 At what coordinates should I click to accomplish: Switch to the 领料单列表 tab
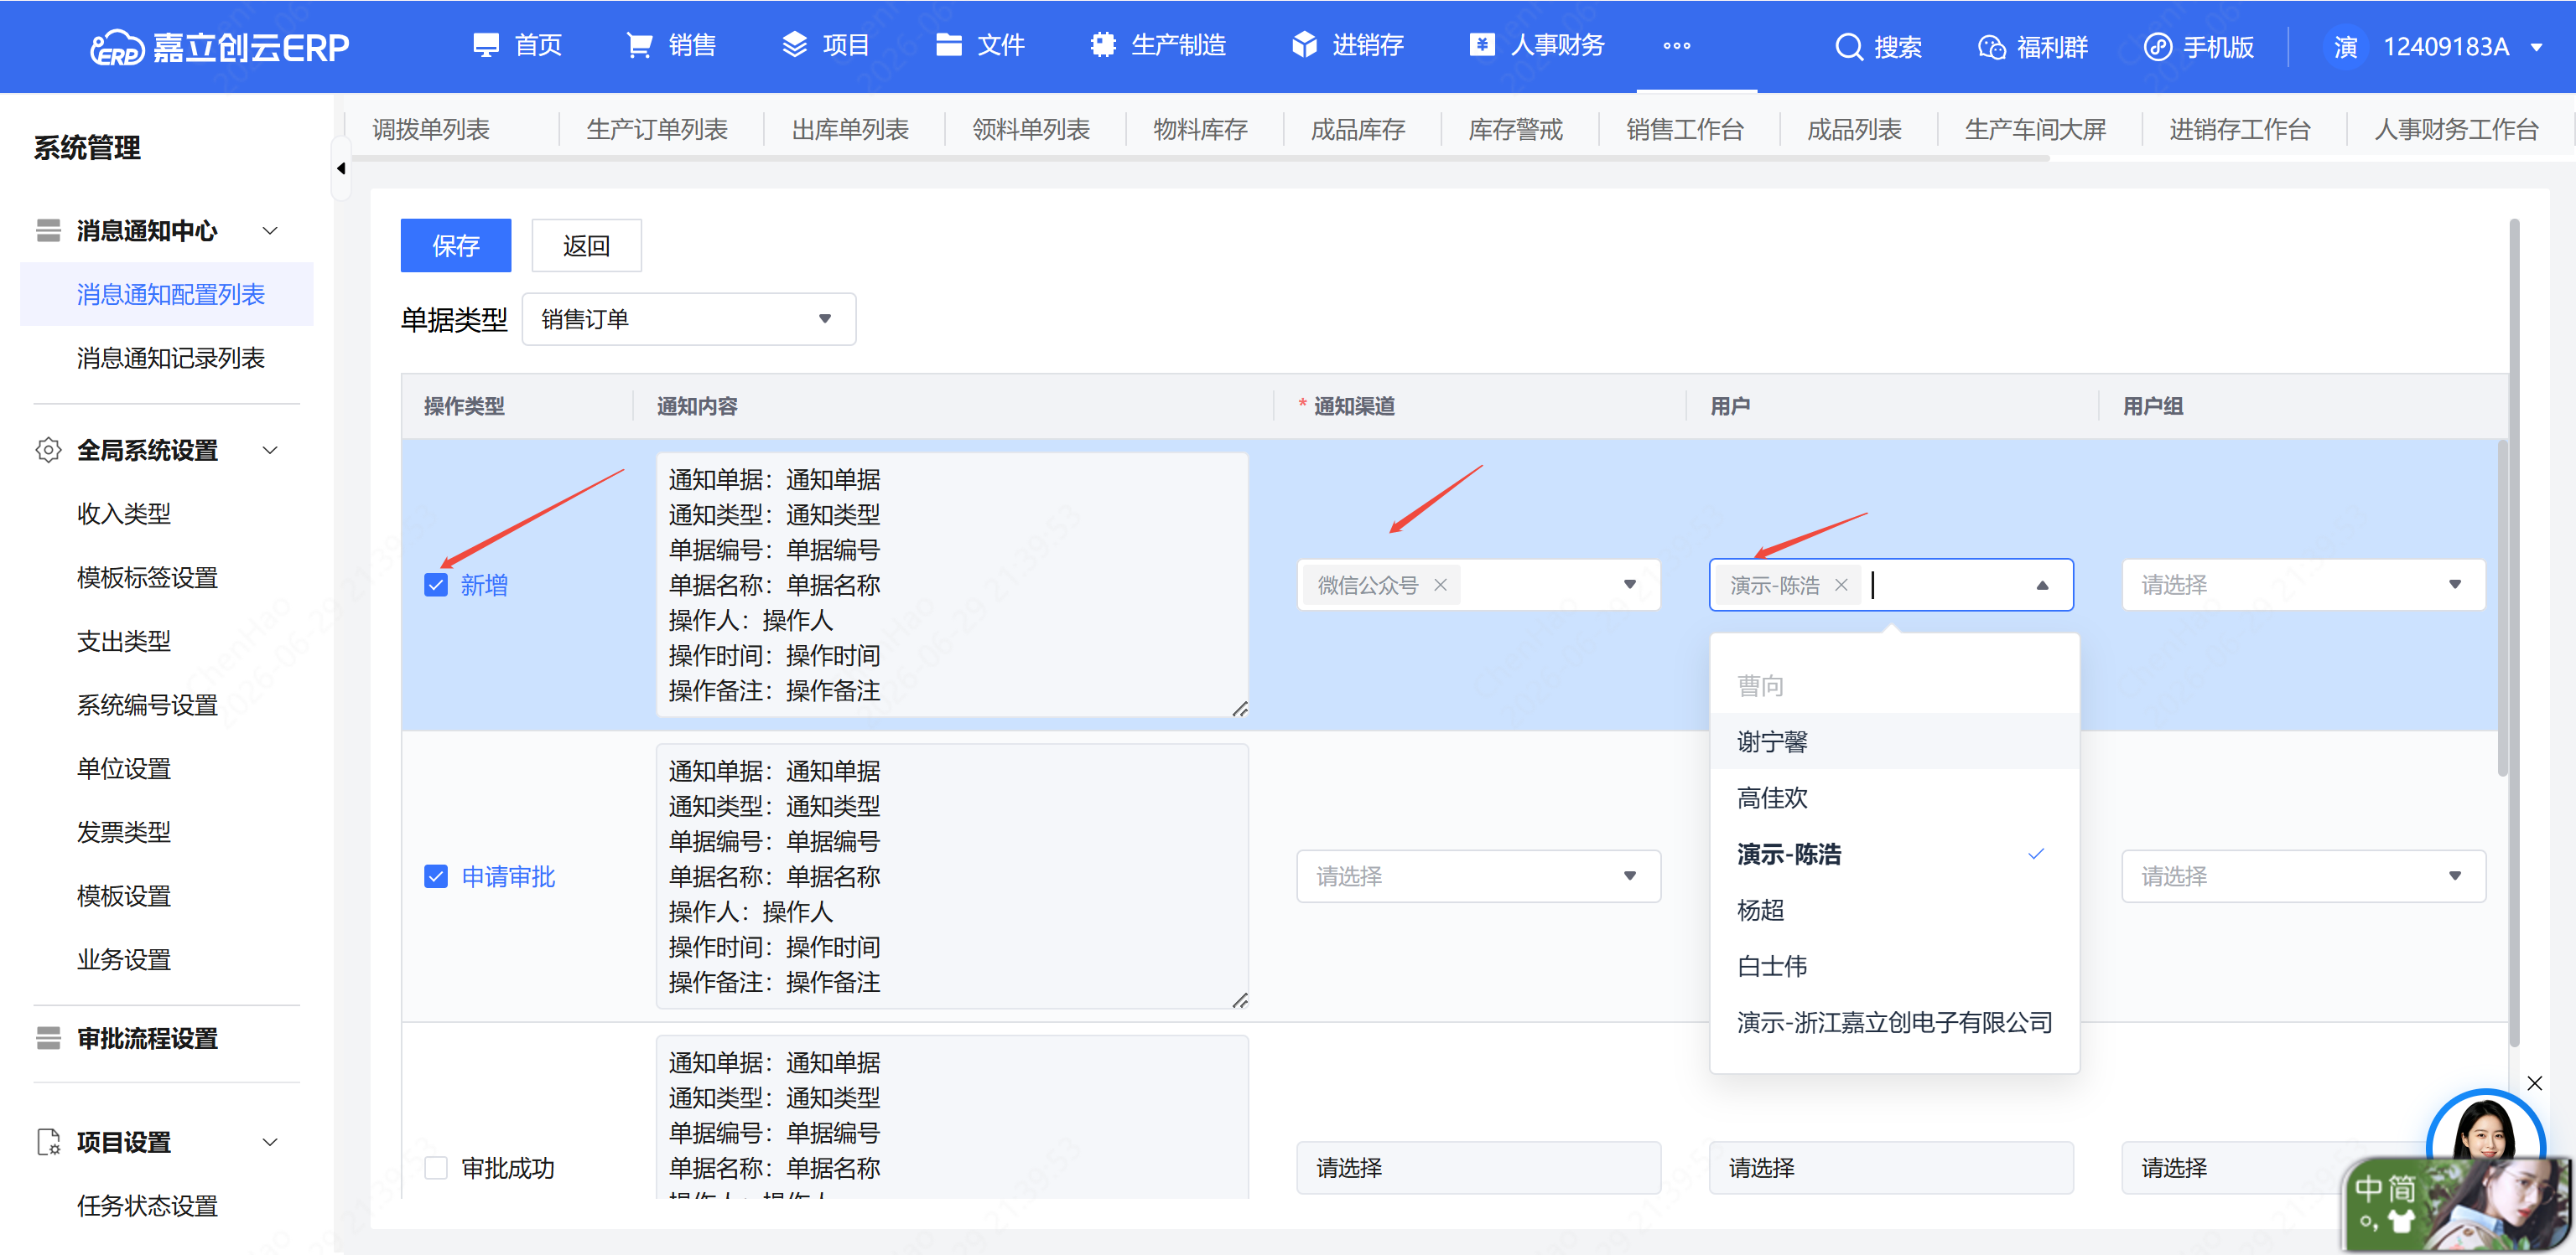point(1031,129)
